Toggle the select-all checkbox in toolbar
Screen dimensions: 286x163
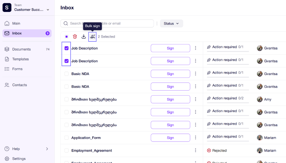coord(66,37)
